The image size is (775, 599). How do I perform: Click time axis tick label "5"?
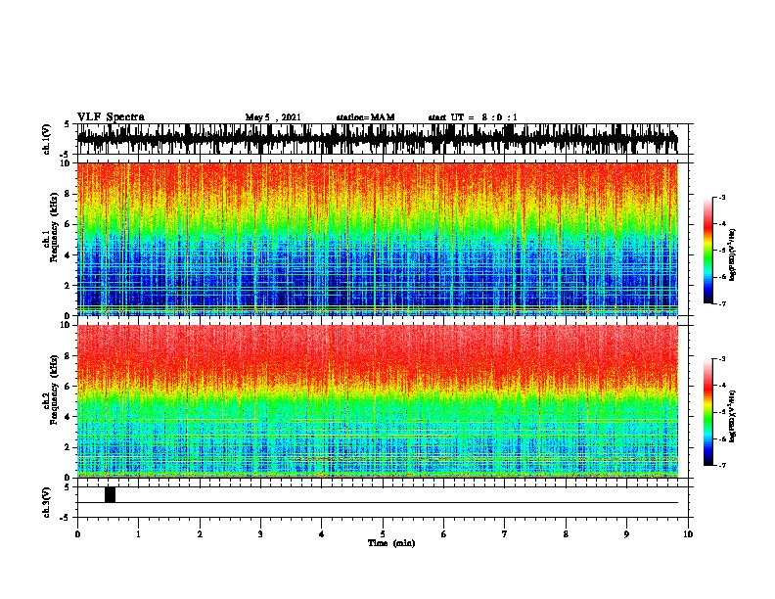tap(383, 534)
